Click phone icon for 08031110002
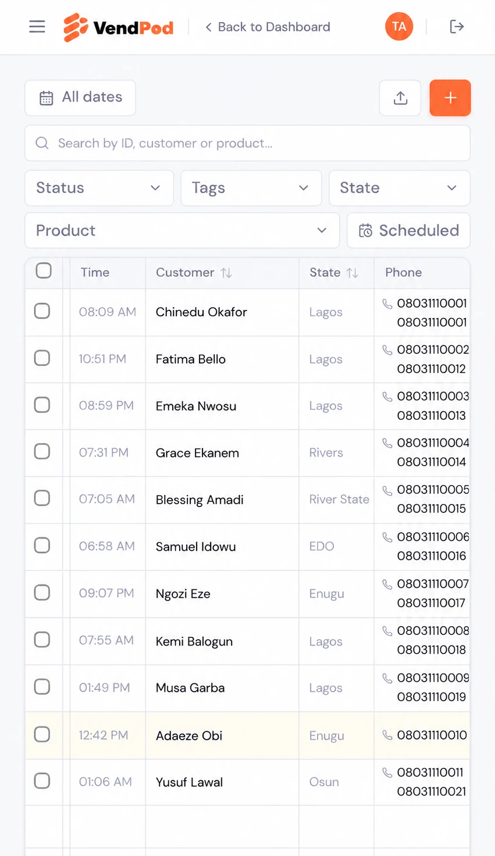This screenshot has height=856, width=495. pyautogui.click(x=387, y=350)
